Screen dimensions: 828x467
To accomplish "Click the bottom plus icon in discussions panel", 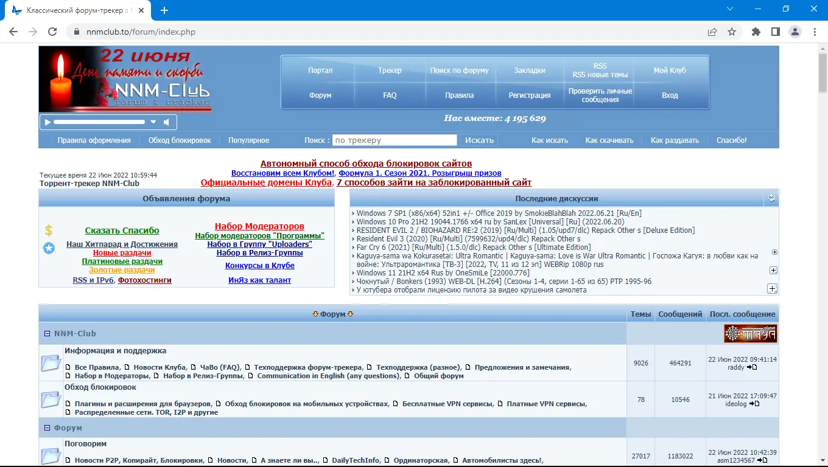I will click(x=772, y=288).
